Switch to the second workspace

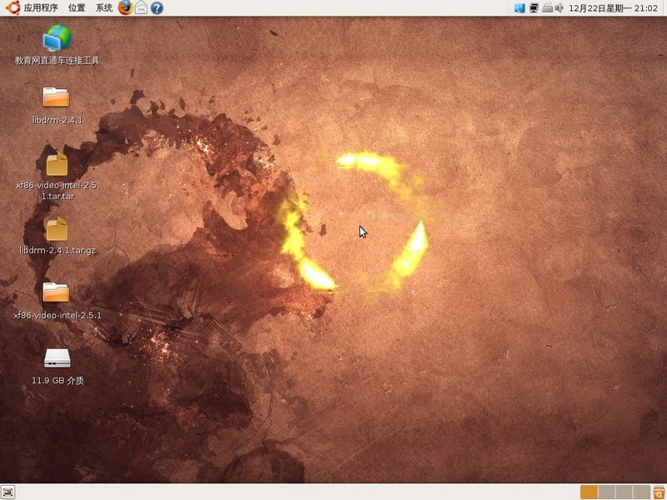(x=607, y=492)
